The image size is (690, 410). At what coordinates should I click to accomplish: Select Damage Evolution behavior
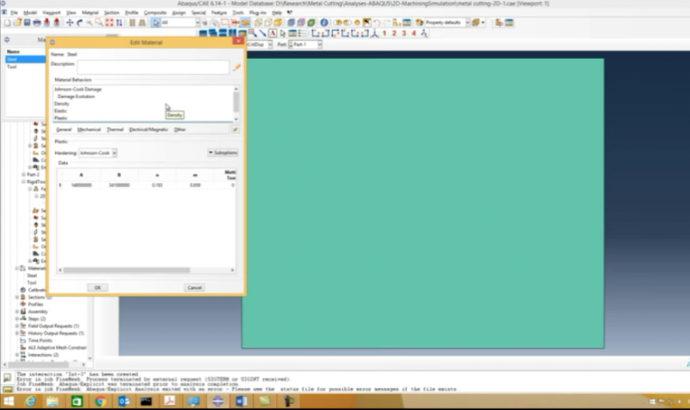tap(76, 97)
